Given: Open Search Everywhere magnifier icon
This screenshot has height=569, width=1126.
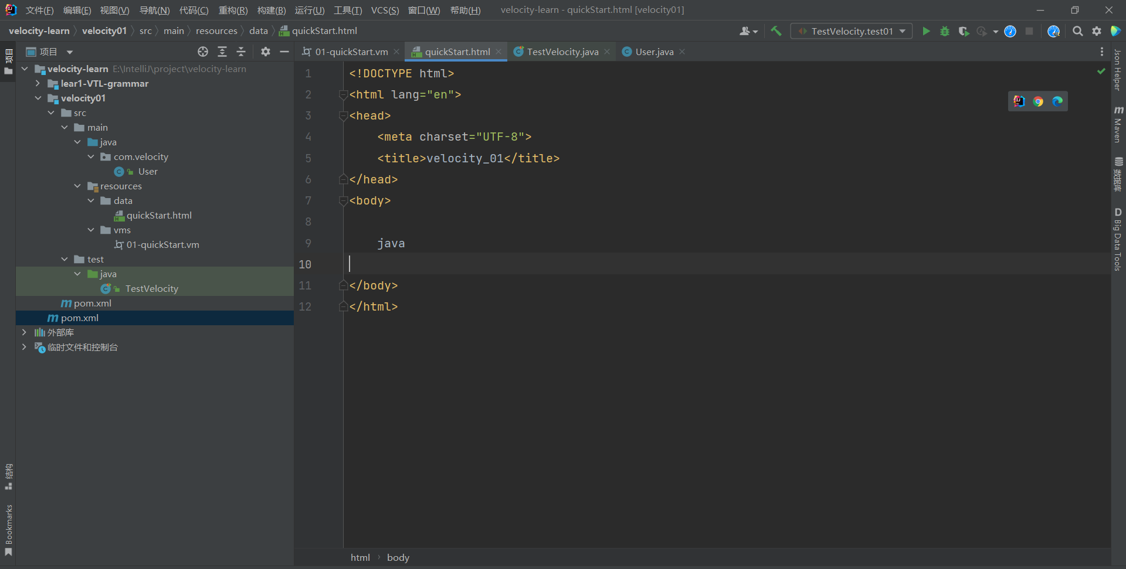Looking at the screenshot, I should [x=1077, y=31].
